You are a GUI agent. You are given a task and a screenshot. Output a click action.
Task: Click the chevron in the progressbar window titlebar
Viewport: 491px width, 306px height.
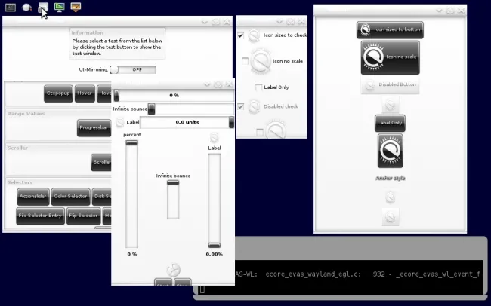207,84
